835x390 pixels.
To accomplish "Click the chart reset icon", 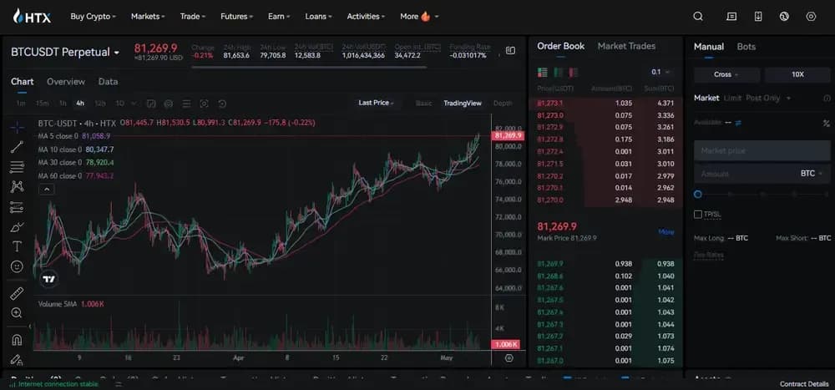I will pyautogui.click(x=223, y=104).
